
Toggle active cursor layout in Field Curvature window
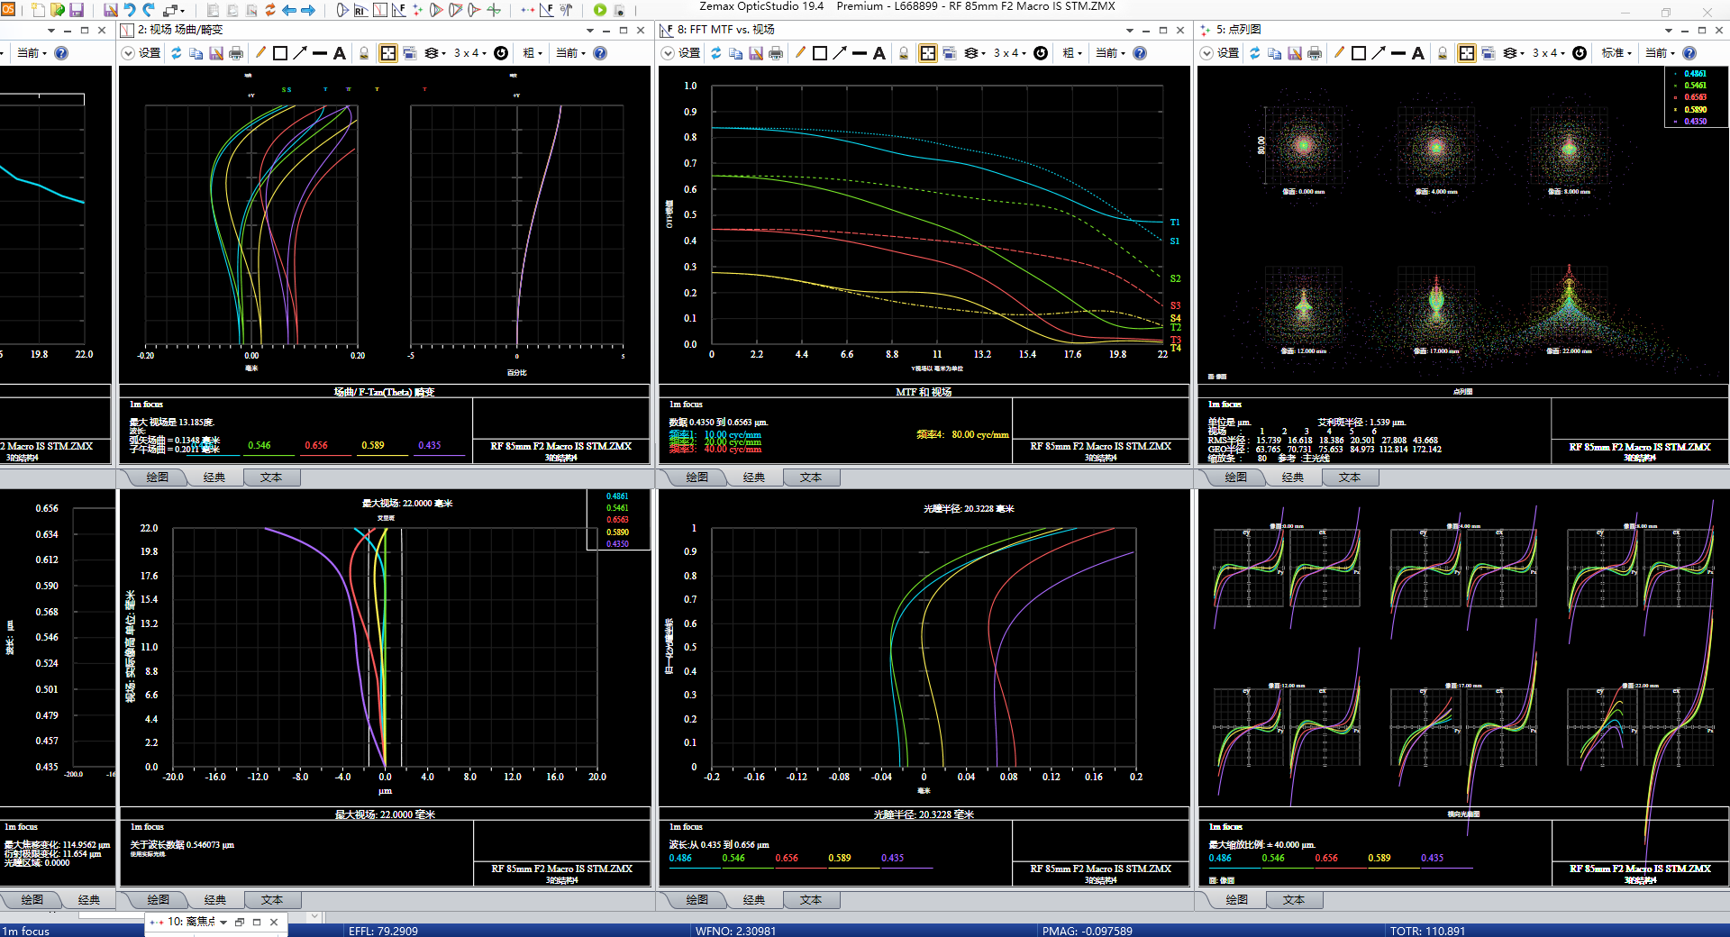388,53
